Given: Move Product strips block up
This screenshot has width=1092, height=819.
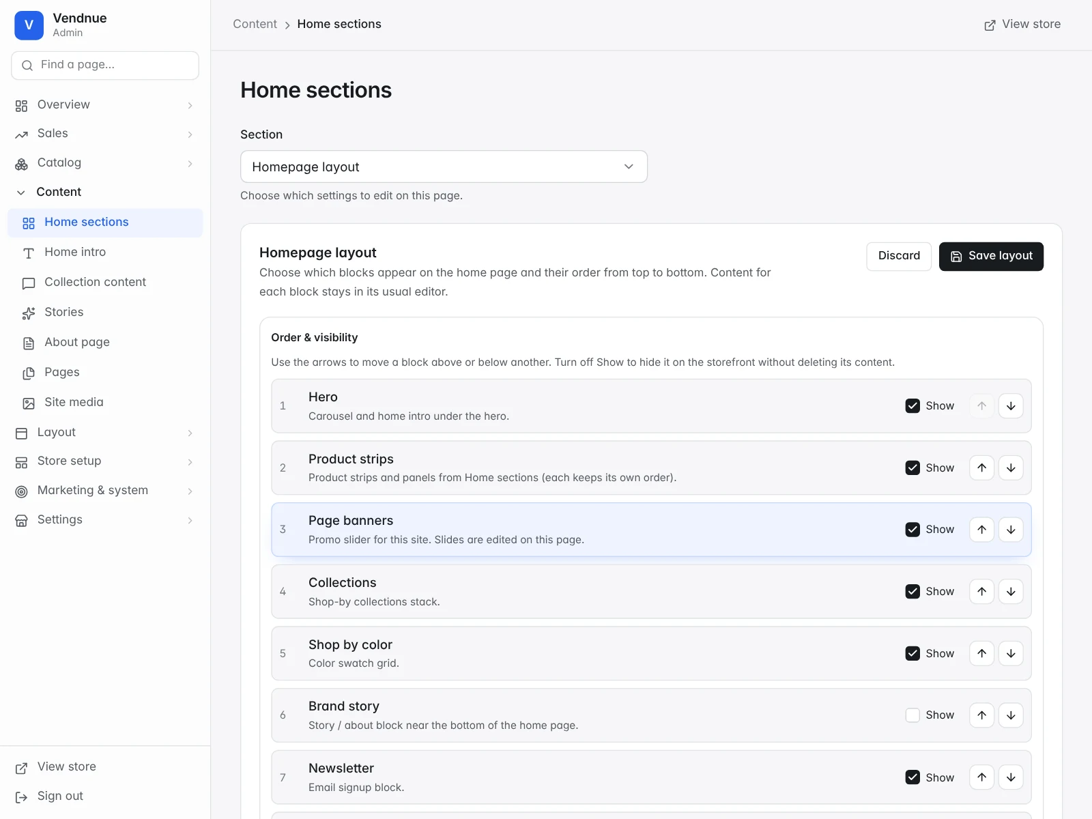Looking at the screenshot, I should pos(981,468).
